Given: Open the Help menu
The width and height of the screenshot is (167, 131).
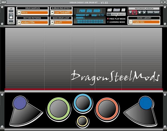Looking at the screenshot, I should tap(2, 3).
